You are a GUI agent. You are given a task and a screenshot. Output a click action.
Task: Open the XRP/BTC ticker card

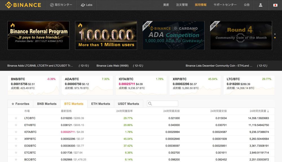195,85
